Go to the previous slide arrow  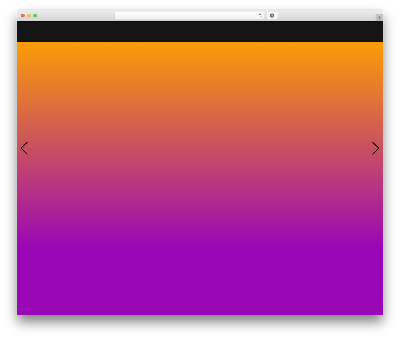click(24, 148)
